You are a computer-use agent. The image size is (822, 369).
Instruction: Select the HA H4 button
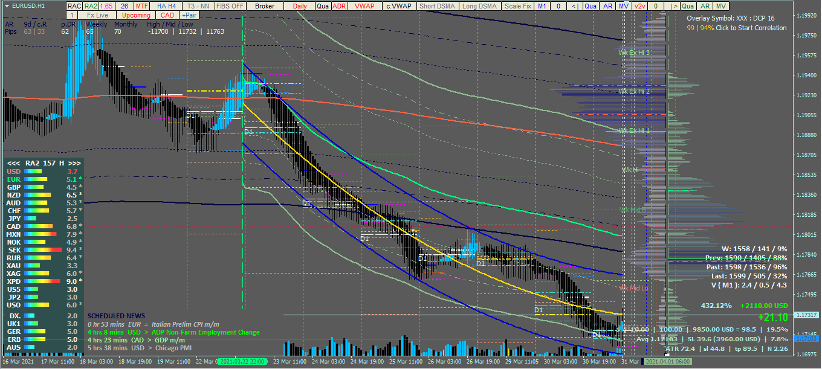[166, 6]
